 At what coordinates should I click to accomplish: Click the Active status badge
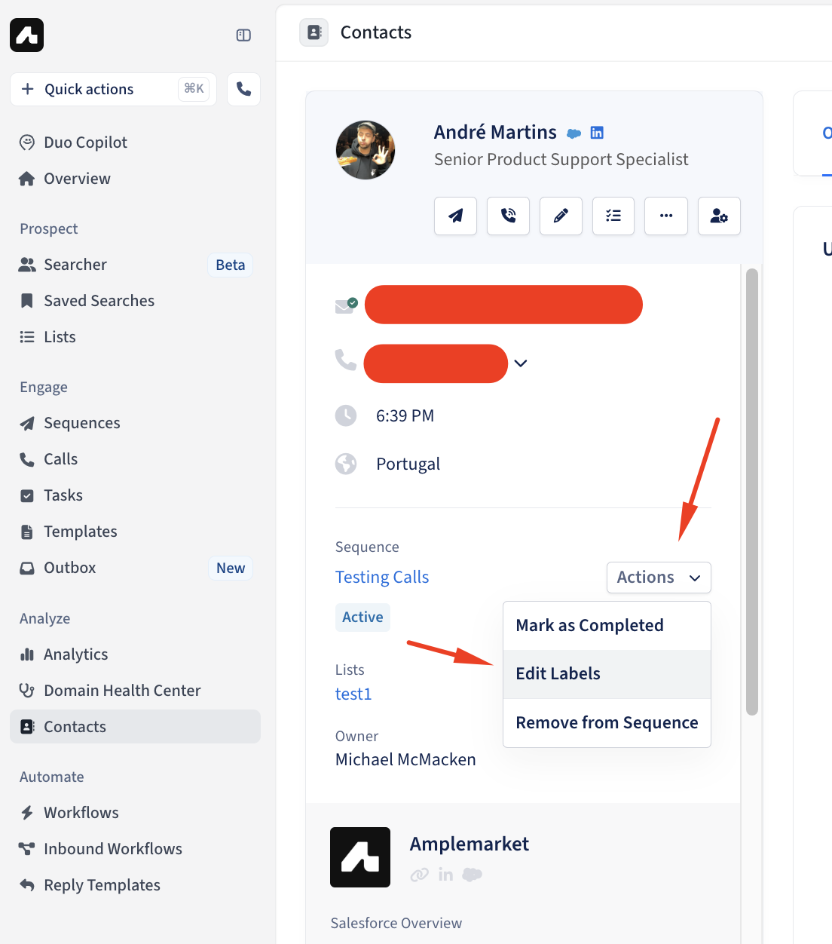click(x=362, y=618)
